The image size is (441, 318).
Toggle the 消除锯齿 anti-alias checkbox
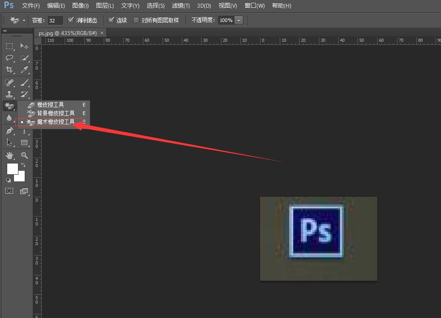pyautogui.click(x=71, y=20)
